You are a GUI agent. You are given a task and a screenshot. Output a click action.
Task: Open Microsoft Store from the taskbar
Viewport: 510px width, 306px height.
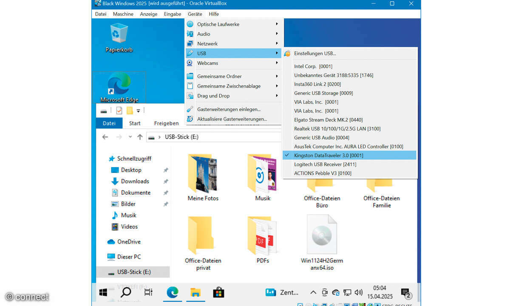point(218,292)
